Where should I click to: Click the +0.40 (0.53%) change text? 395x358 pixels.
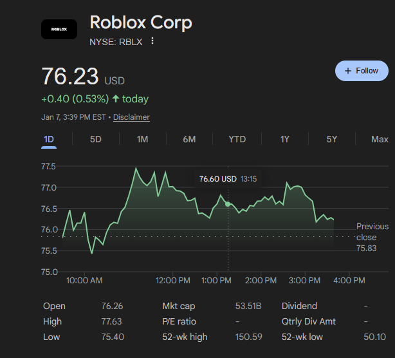click(75, 99)
